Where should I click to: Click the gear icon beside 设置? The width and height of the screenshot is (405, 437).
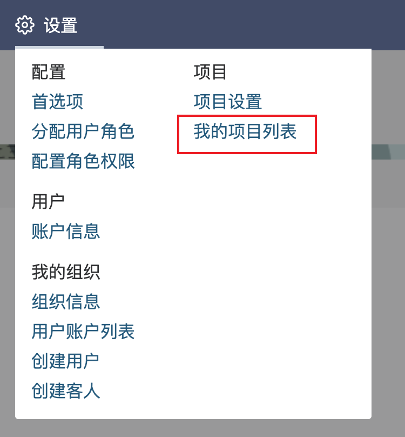pyautogui.click(x=25, y=25)
